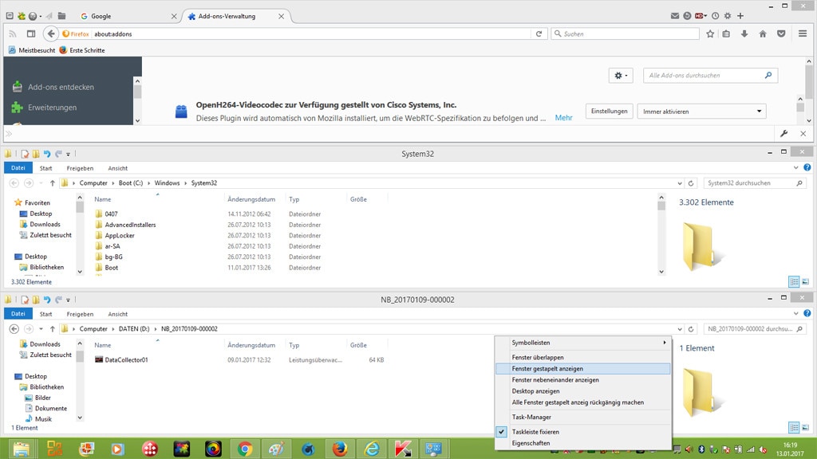The height and width of the screenshot is (459, 817).
Task: Open recent locations dropdown in NB_20170109-000002 window
Action: pos(41,329)
